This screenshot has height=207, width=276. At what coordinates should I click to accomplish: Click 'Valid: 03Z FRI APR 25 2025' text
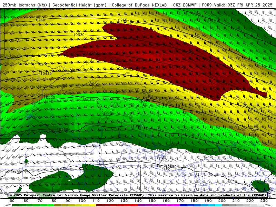pos(243,5)
